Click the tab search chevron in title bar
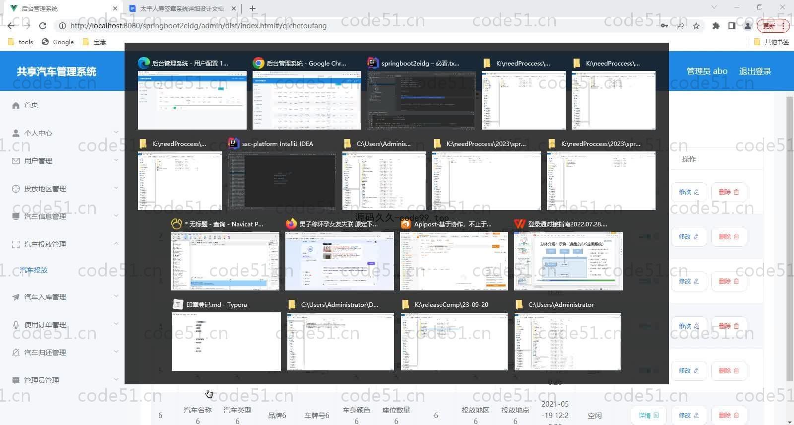 (714, 7)
